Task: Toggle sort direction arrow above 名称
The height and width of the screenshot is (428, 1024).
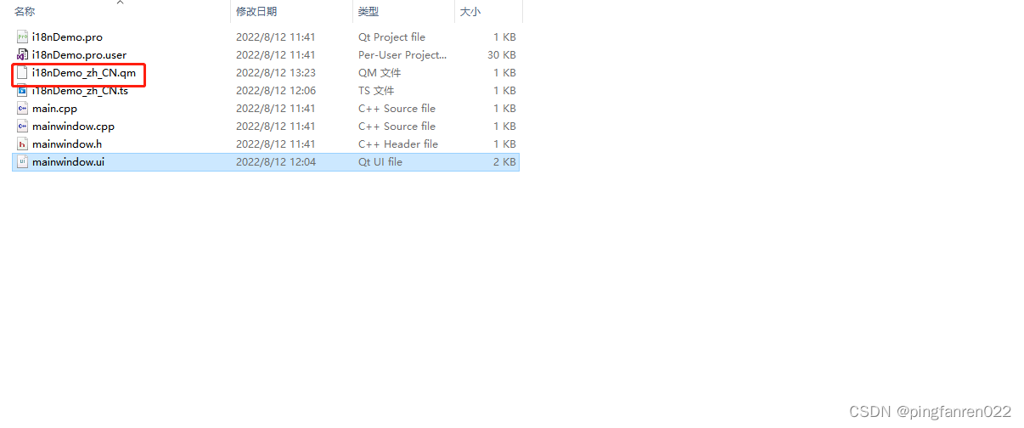Action: click(x=120, y=3)
